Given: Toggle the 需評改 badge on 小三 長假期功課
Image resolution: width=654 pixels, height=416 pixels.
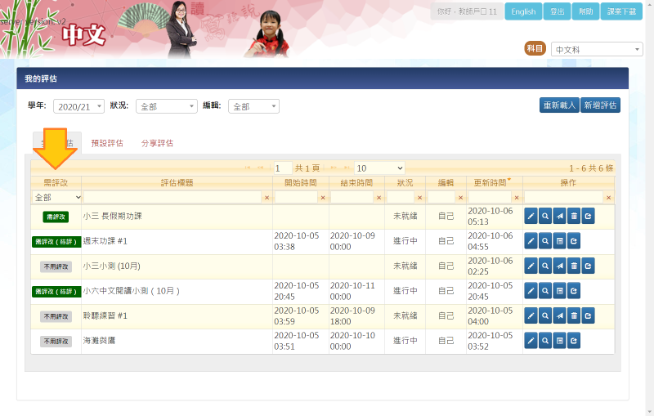Looking at the screenshot, I should click(56, 217).
